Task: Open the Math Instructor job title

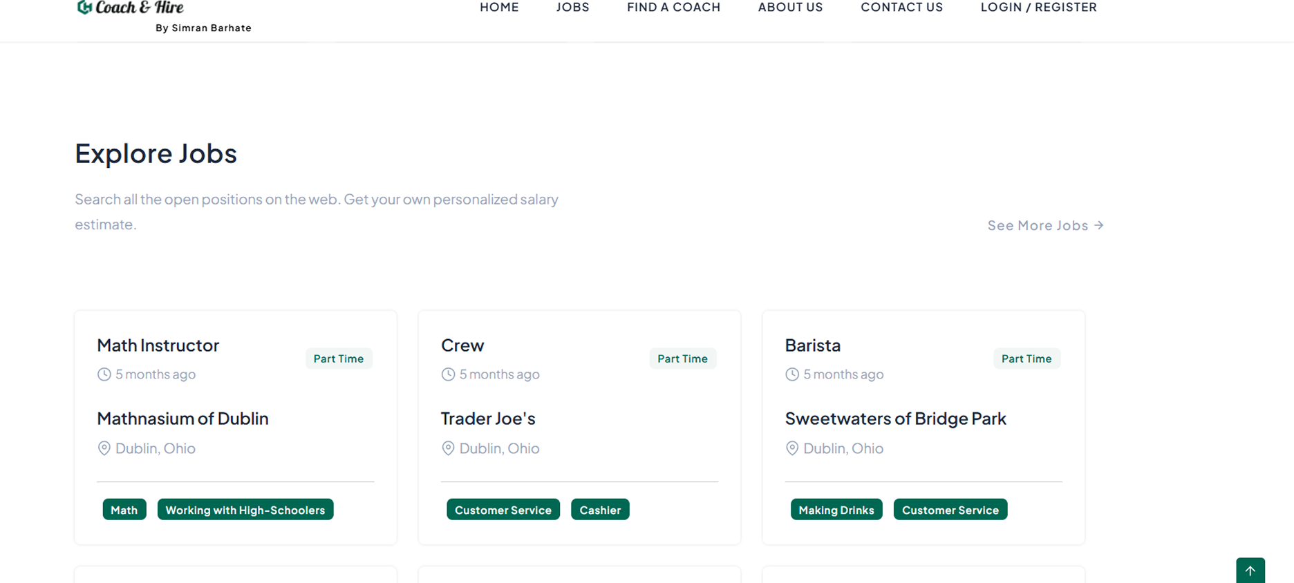Action: pos(158,345)
